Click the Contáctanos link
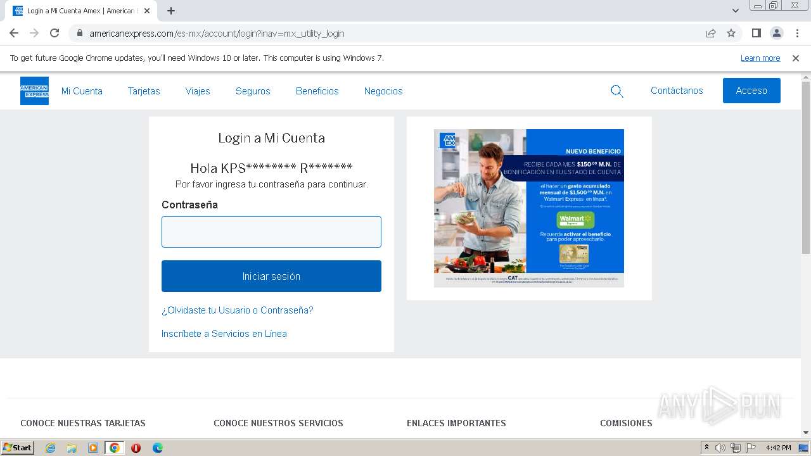 (x=677, y=91)
